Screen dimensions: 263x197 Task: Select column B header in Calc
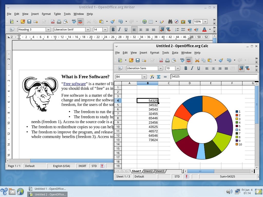coord(148,83)
